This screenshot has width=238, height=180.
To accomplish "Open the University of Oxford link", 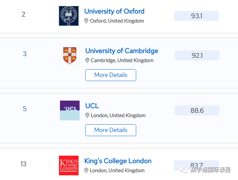I will 114,11.
